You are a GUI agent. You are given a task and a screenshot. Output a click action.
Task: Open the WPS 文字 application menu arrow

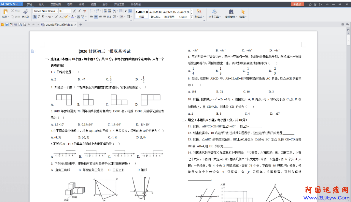pyautogui.click(x=21, y=4)
